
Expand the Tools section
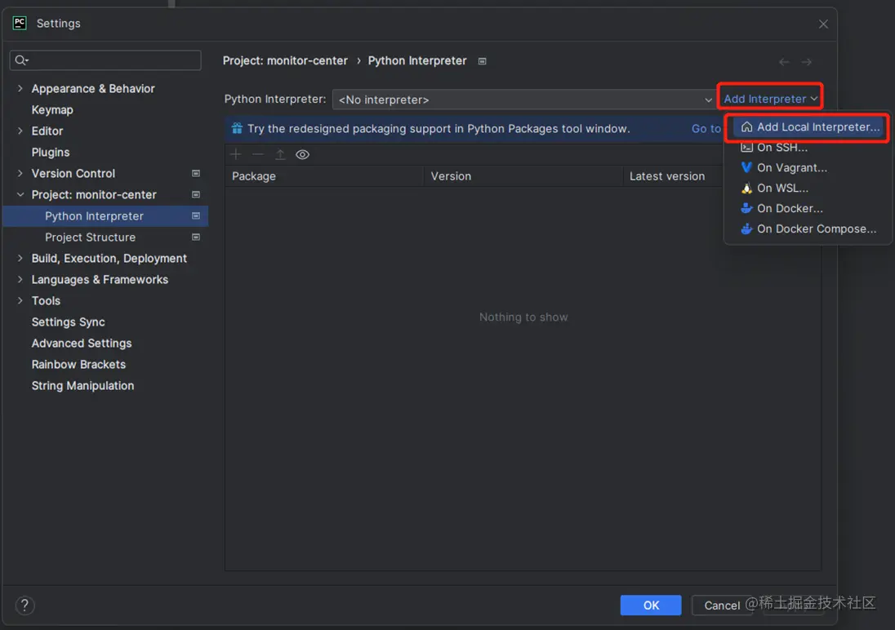20,300
